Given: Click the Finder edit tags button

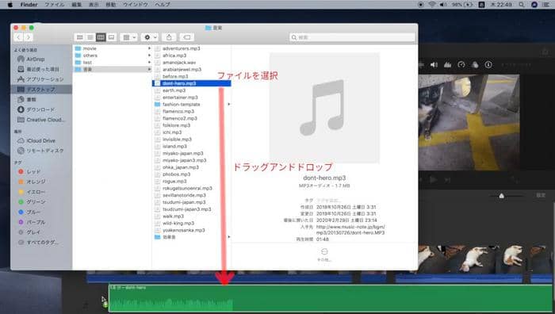Looking at the screenshot, I should (187, 37).
